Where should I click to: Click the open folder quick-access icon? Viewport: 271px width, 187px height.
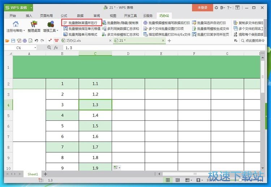click(7, 41)
